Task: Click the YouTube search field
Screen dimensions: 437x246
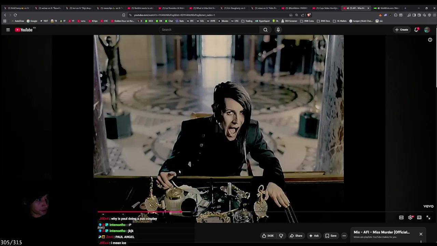Action: (210, 30)
